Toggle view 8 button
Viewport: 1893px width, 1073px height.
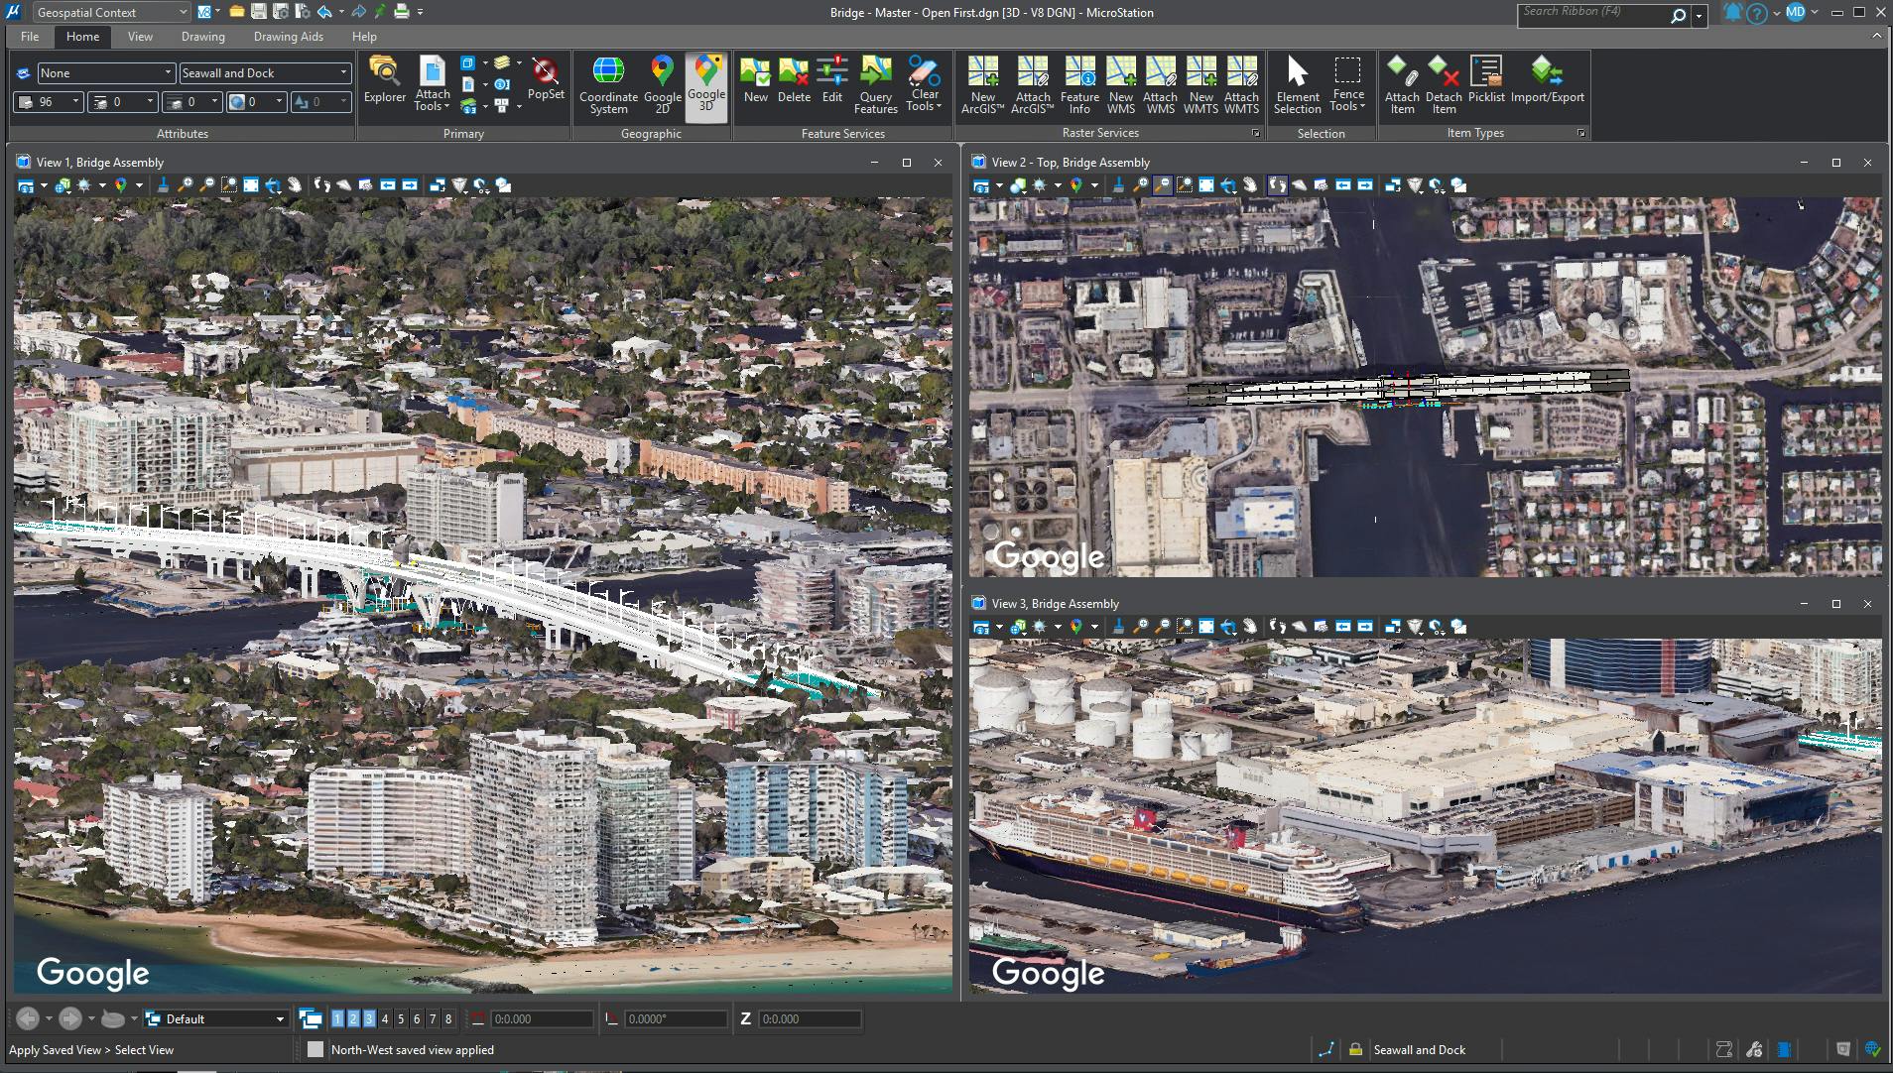[448, 1018]
